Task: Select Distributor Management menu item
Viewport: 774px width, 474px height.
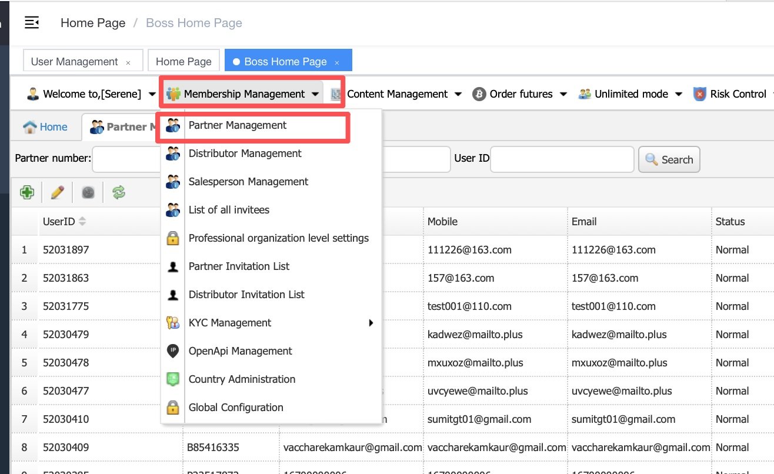Action: (x=245, y=153)
